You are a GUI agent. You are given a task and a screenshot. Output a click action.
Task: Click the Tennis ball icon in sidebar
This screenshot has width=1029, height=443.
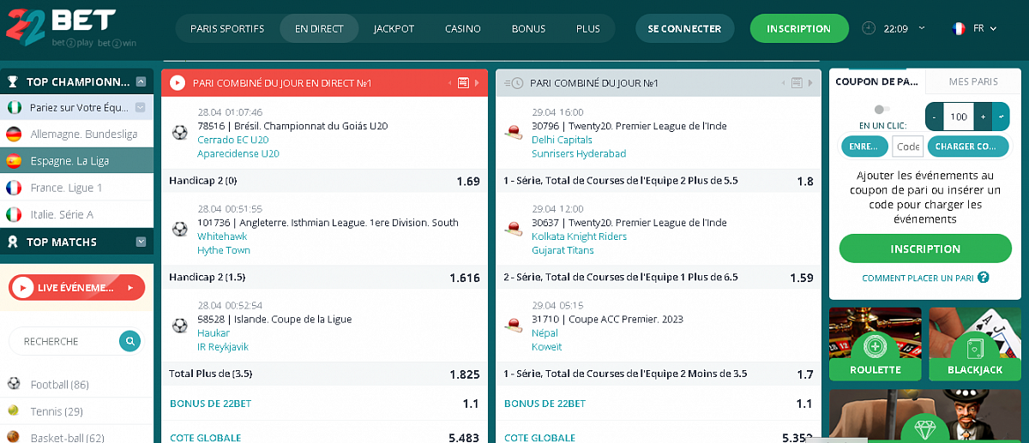14,411
